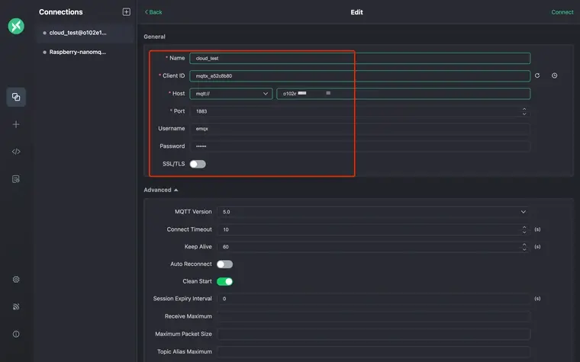Disable the Clean Start toggle
Image resolution: width=580 pixels, height=362 pixels.
[224, 281]
